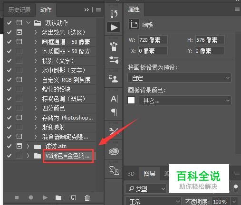241x205 pixels.
Task: Open the blend mode 正常 dropdown
Action: click(153, 201)
